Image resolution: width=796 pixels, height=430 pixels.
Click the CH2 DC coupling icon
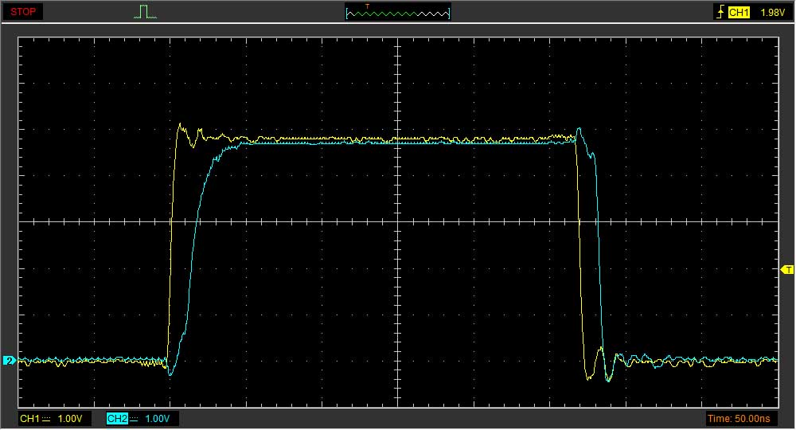click(x=134, y=418)
